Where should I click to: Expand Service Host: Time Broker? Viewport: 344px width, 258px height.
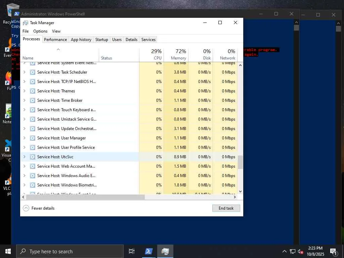24,100
